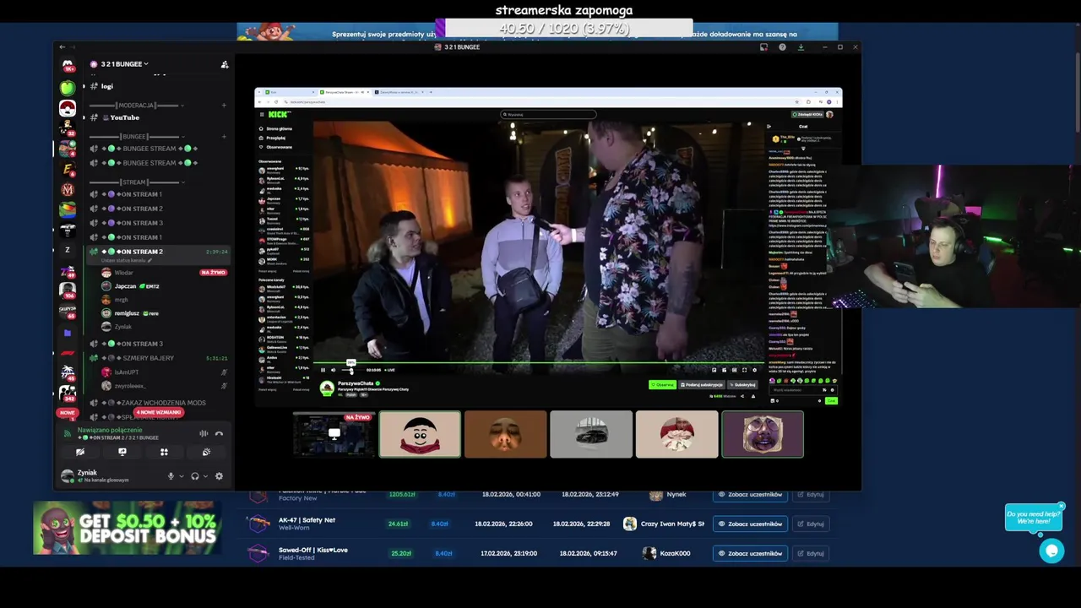1081x608 pixels.
Task: Open the soundboard icon in voice panel
Action: tap(206, 452)
